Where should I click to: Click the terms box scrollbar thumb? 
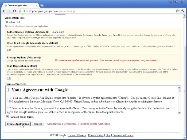click(x=179, y=91)
